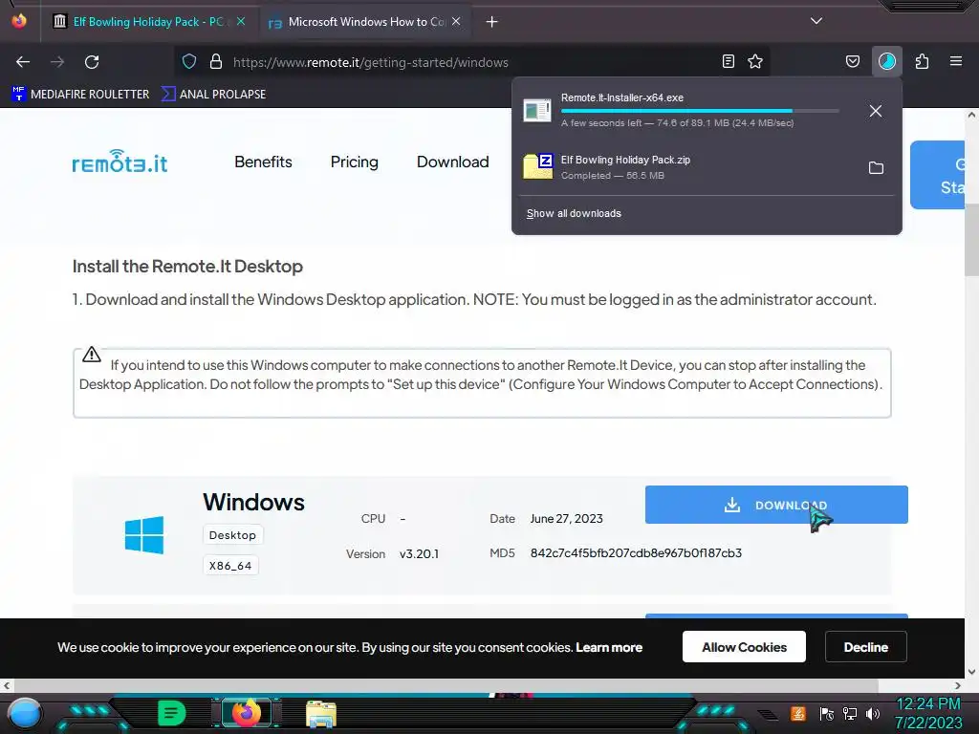Open the Firefox hamburger menu

click(x=956, y=61)
